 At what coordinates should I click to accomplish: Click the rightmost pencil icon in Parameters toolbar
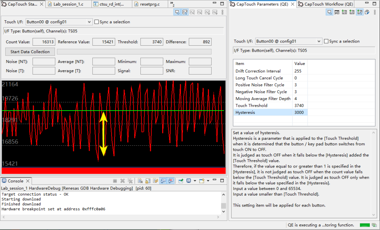[x=367, y=12]
